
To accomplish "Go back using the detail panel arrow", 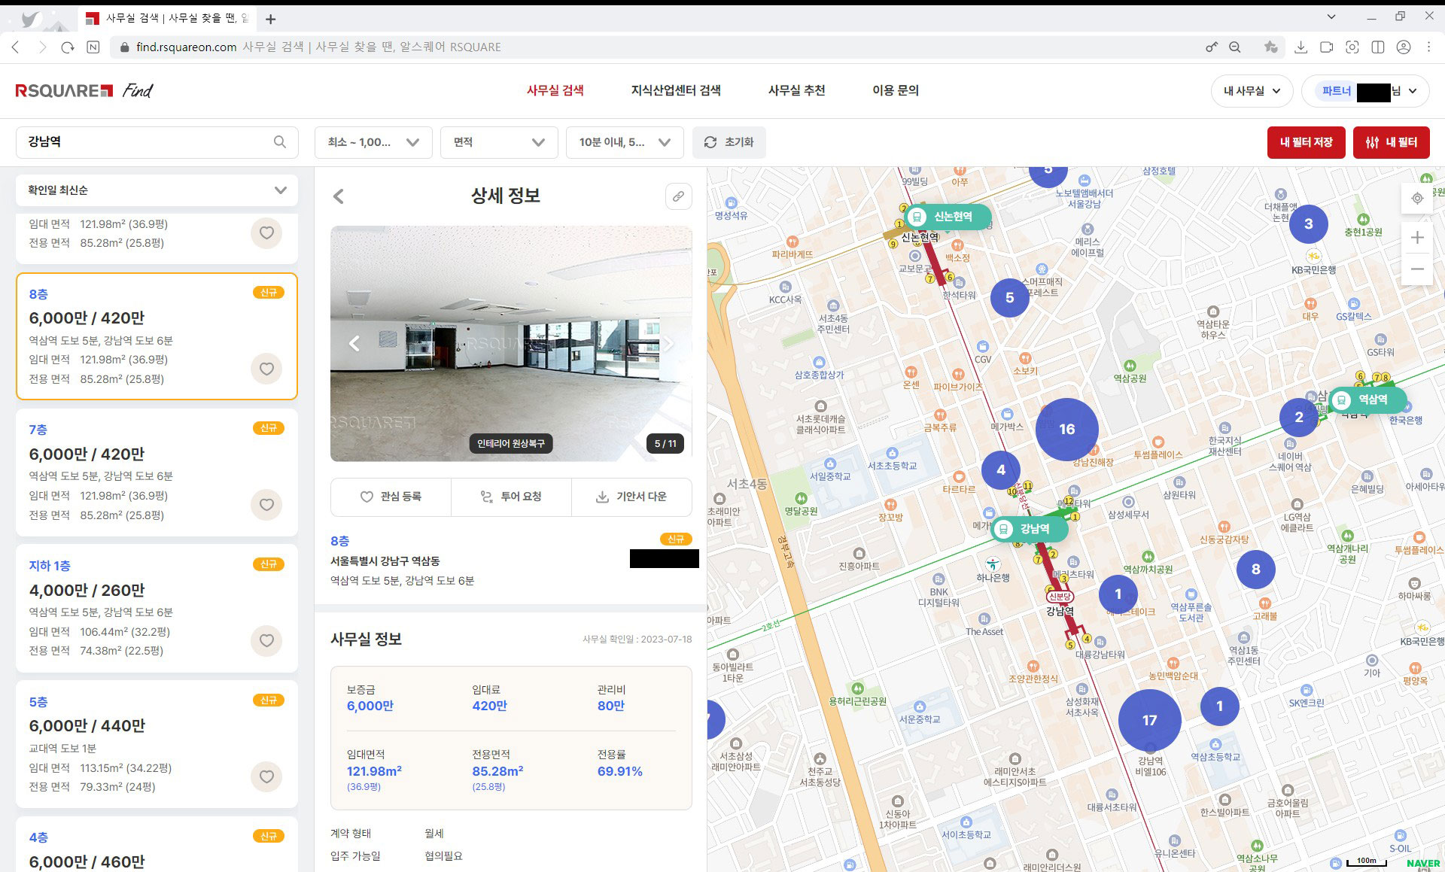I will coord(339,196).
